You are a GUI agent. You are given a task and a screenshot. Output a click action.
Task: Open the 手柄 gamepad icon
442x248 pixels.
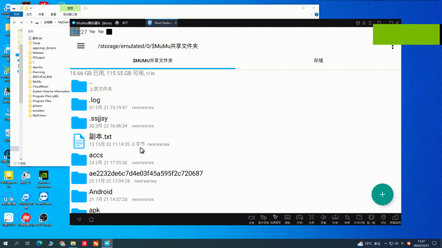point(299,219)
